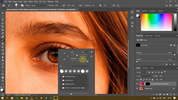Add layer style via fx icon

pyautogui.click(x=157, y=94)
